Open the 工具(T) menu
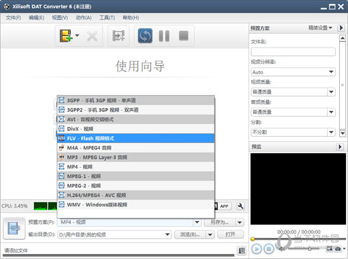This screenshot has height=259, width=348. pos(107,18)
